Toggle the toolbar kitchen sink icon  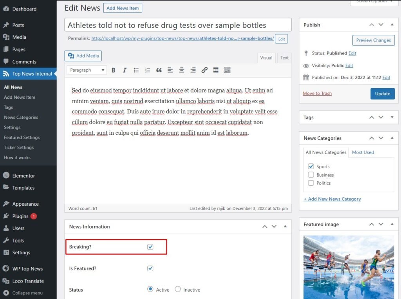point(227,70)
